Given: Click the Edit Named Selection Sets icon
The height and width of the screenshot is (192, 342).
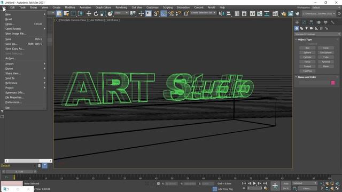Looking at the screenshot, I should [x=186, y=14].
